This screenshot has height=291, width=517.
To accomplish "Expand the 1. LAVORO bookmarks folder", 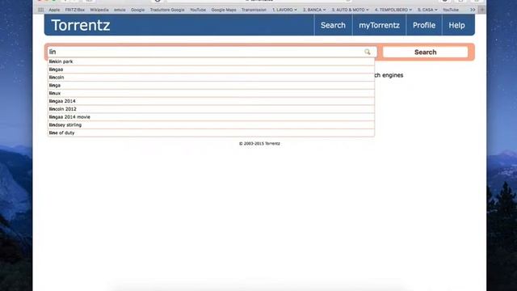I will pos(284,10).
